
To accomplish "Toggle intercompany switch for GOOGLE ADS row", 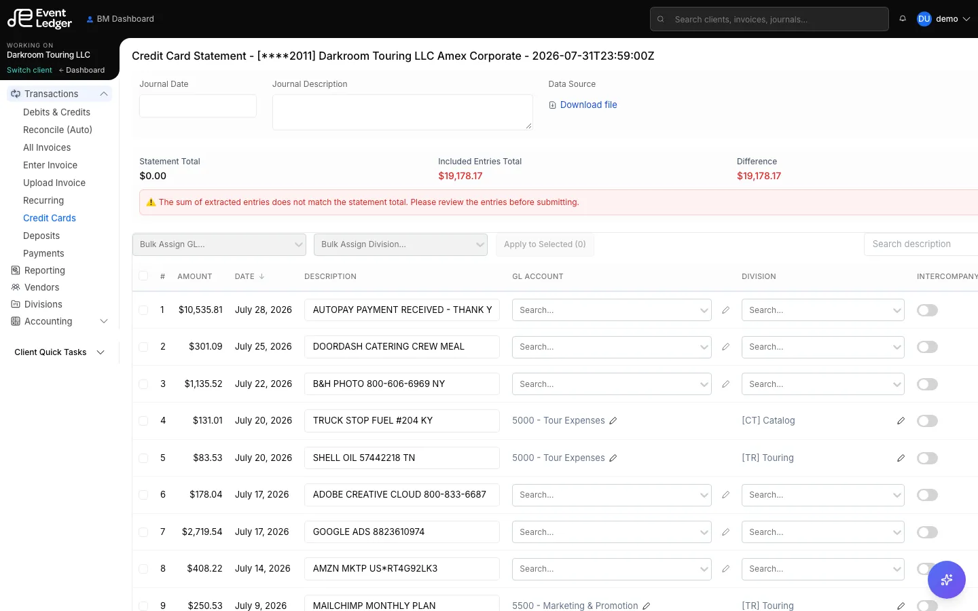I will point(927,532).
